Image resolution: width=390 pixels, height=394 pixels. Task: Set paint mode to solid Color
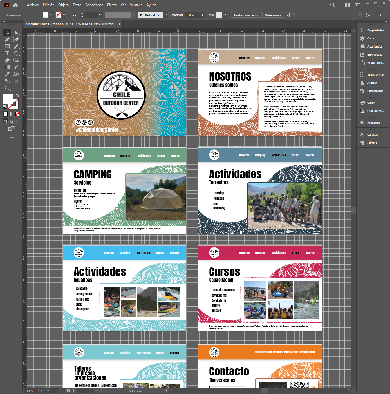click(x=6, y=114)
